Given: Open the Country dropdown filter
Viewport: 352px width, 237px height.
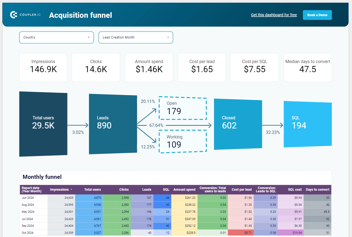Looking at the screenshot, I should (56, 37).
